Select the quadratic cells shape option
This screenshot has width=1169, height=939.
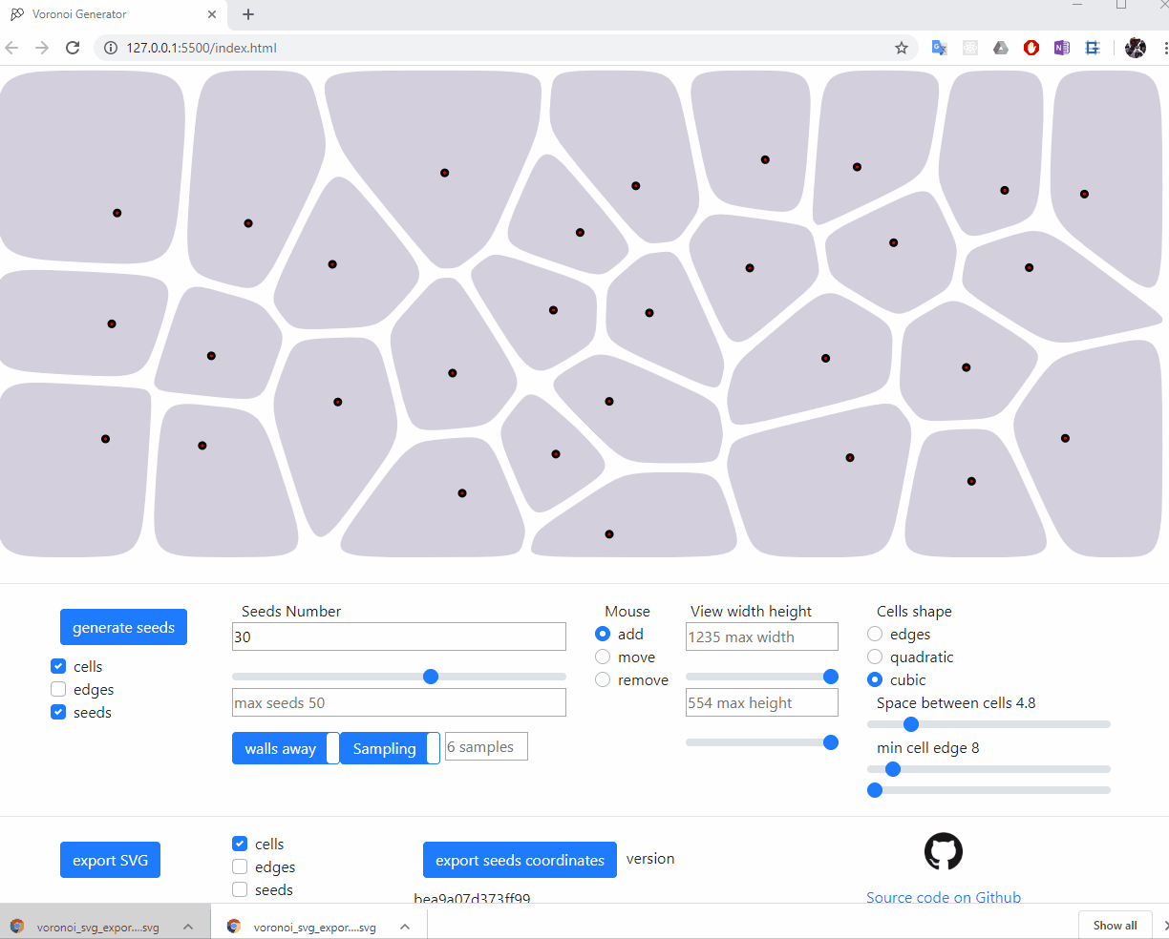pyautogui.click(x=874, y=657)
